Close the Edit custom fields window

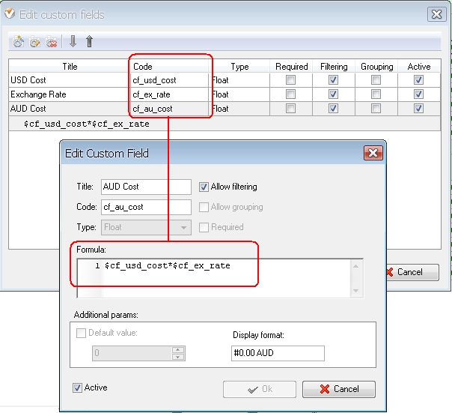click(436, 14)
